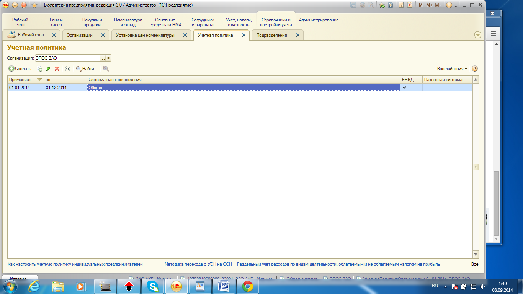Open link Раздельный учет расходов по видам деятельности

point(338,264)
